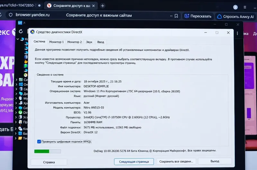This screenshot has width=257, height=170.
Task: Click the blue database icon beside 'Баз'
Action: click(20, 133)
